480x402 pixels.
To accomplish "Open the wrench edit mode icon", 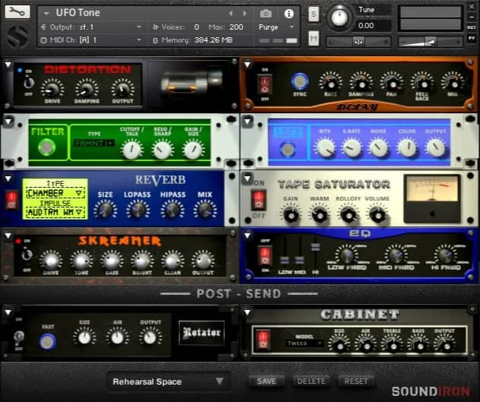I will click(x=18, y=12).
